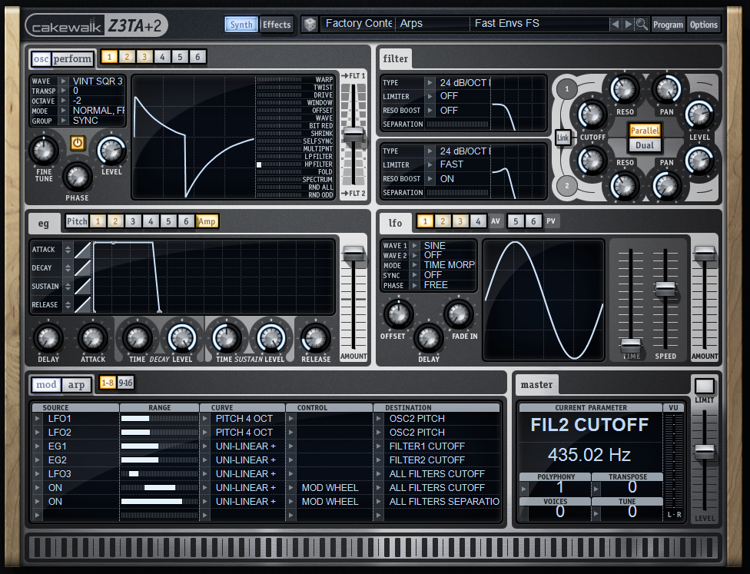Click the oscillator waveform display
This screenshot has height=574, width=750.
pos(194,137)
